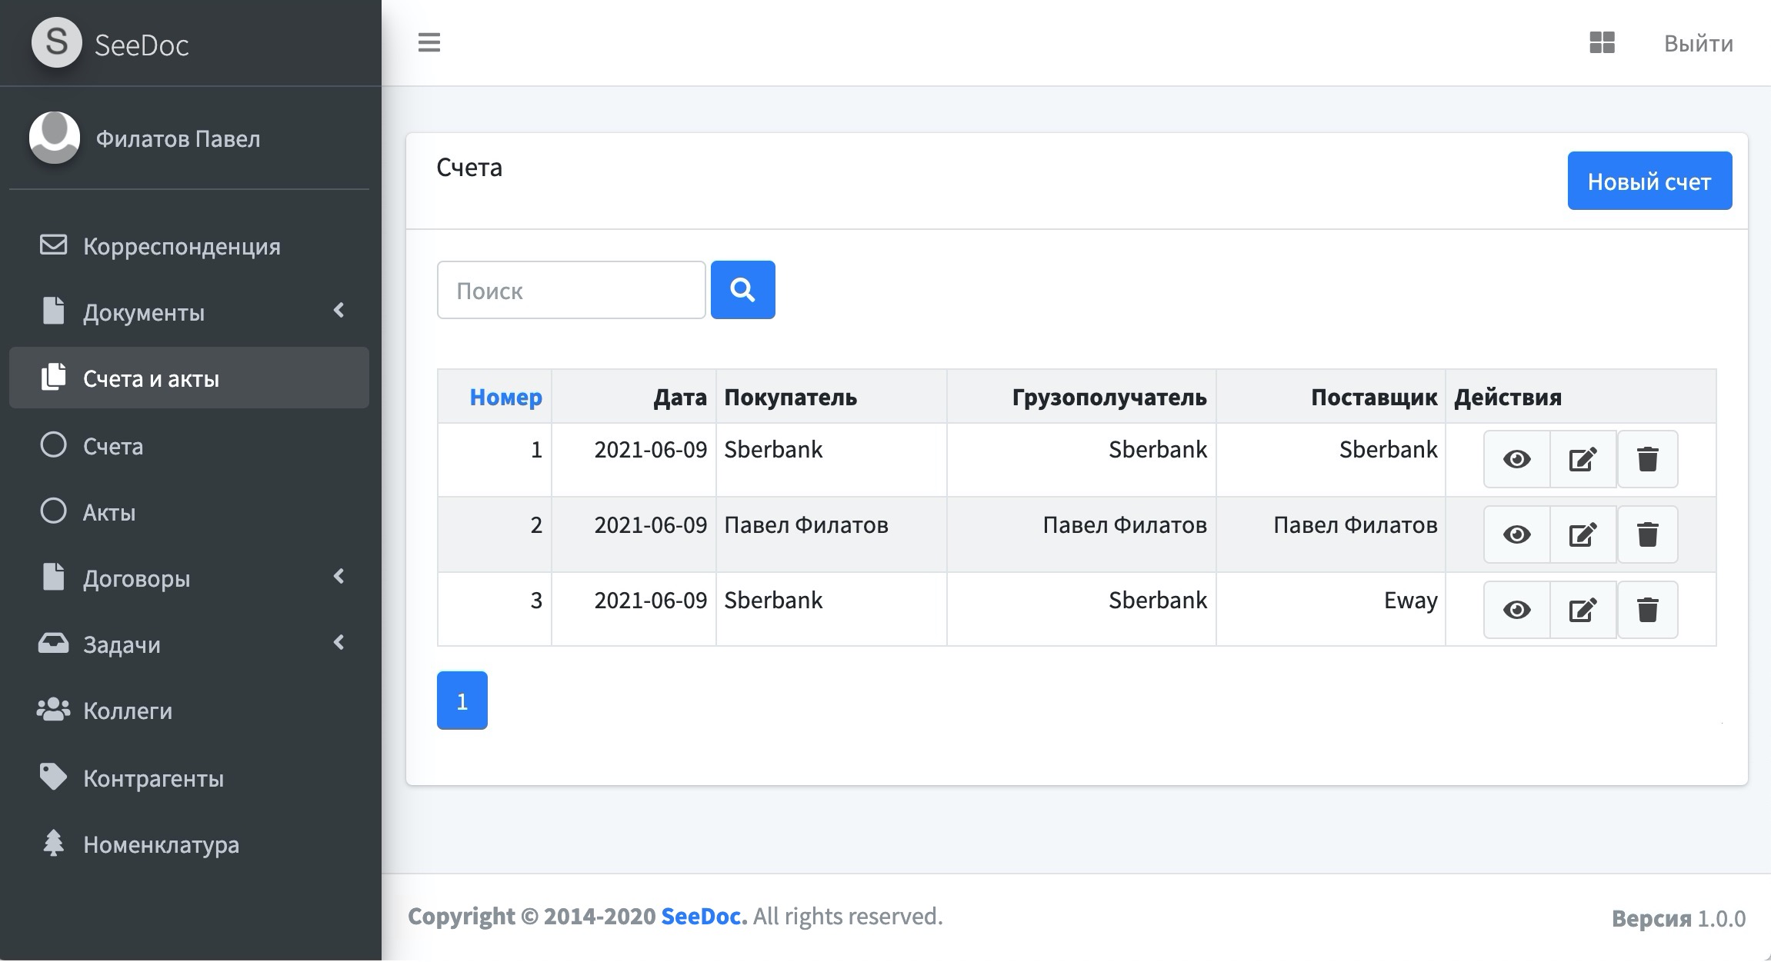Click the envelope icon beside Корреспонденция
1771x962 pixels.
coord(53,245)
